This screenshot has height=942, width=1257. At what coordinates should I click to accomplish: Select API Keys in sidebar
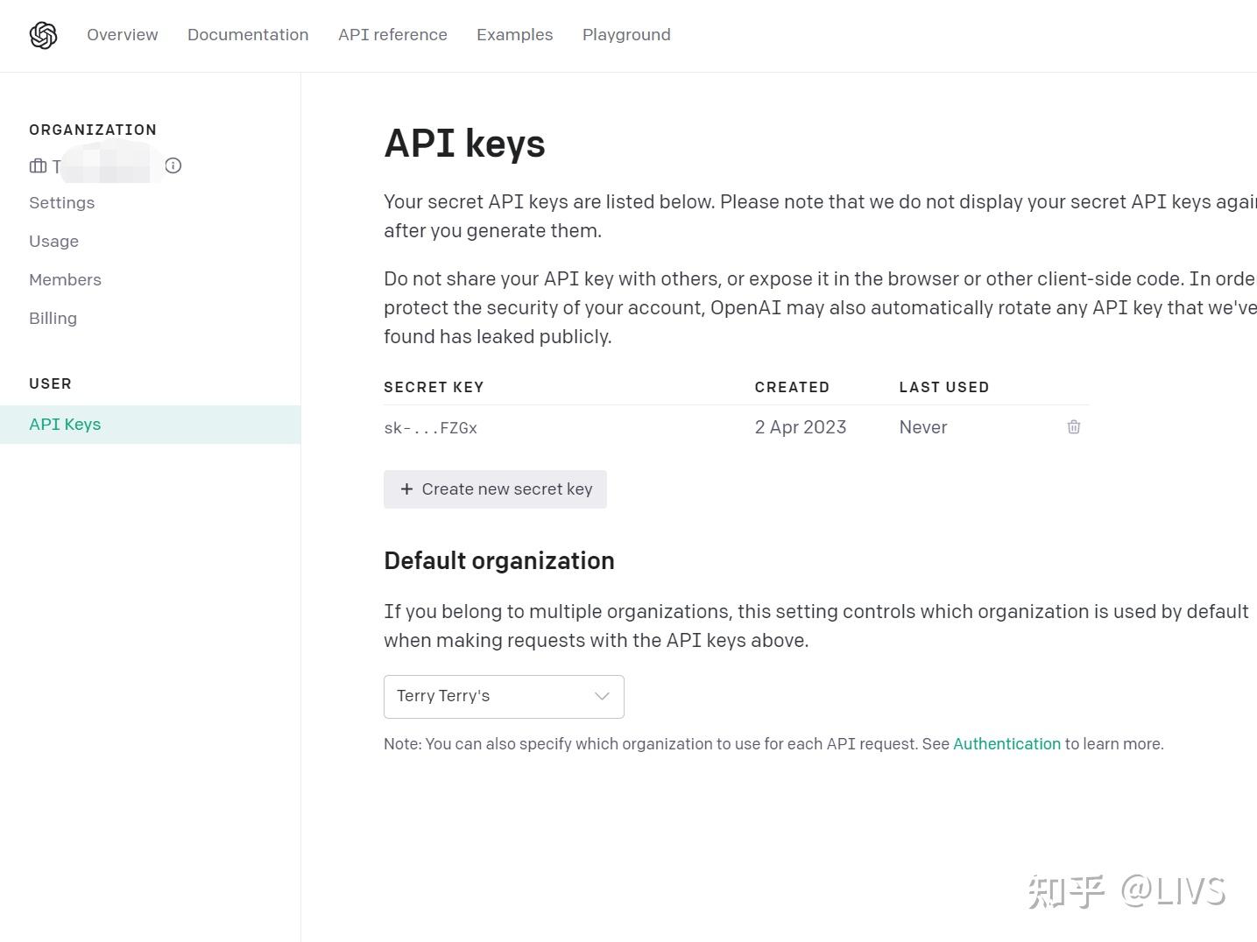point(150,425)
